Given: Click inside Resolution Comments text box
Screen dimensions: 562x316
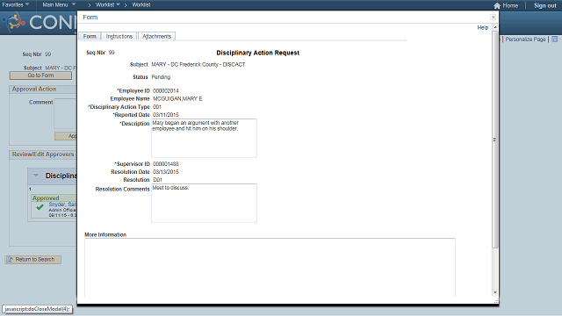Looking at the screenshot, I should pyautogui.click(x=204, y=203).
